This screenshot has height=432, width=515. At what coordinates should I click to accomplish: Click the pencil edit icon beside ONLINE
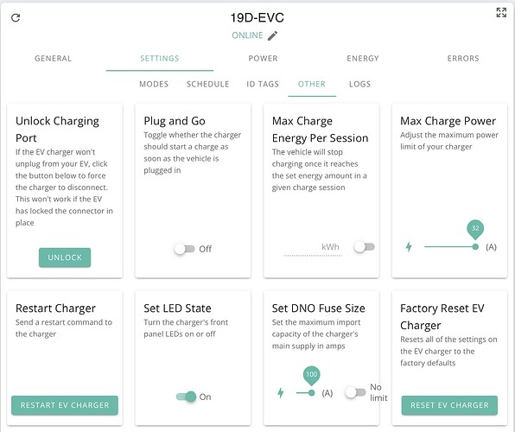pyautogui.click(x=272, y=35)
